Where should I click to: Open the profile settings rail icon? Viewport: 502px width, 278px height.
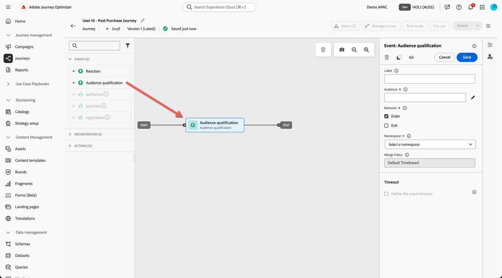[490, 57]
